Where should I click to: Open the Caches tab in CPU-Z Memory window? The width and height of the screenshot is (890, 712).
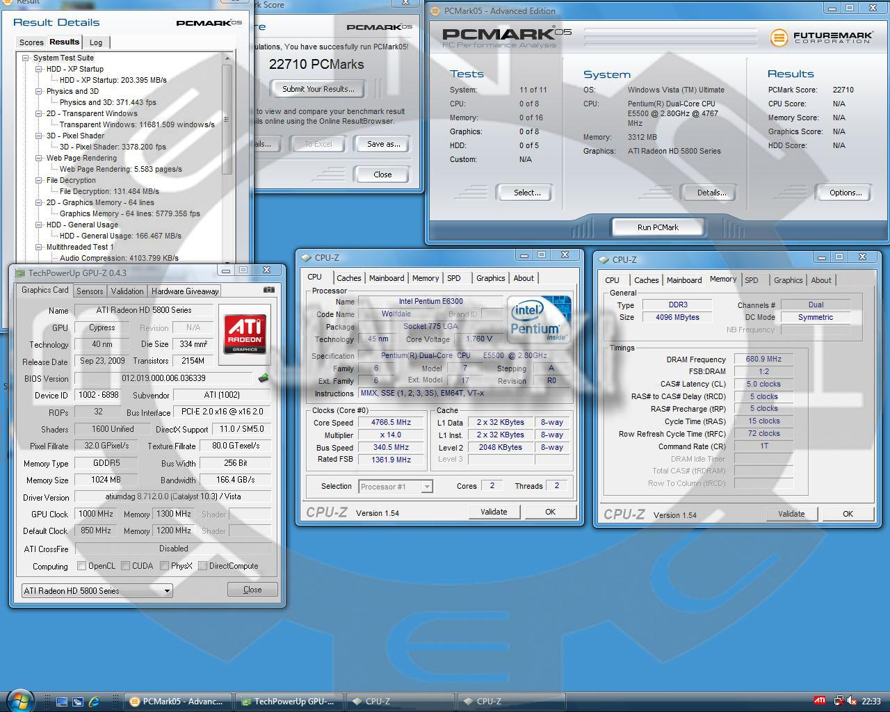pyautogui.click(x=646, y=280)
